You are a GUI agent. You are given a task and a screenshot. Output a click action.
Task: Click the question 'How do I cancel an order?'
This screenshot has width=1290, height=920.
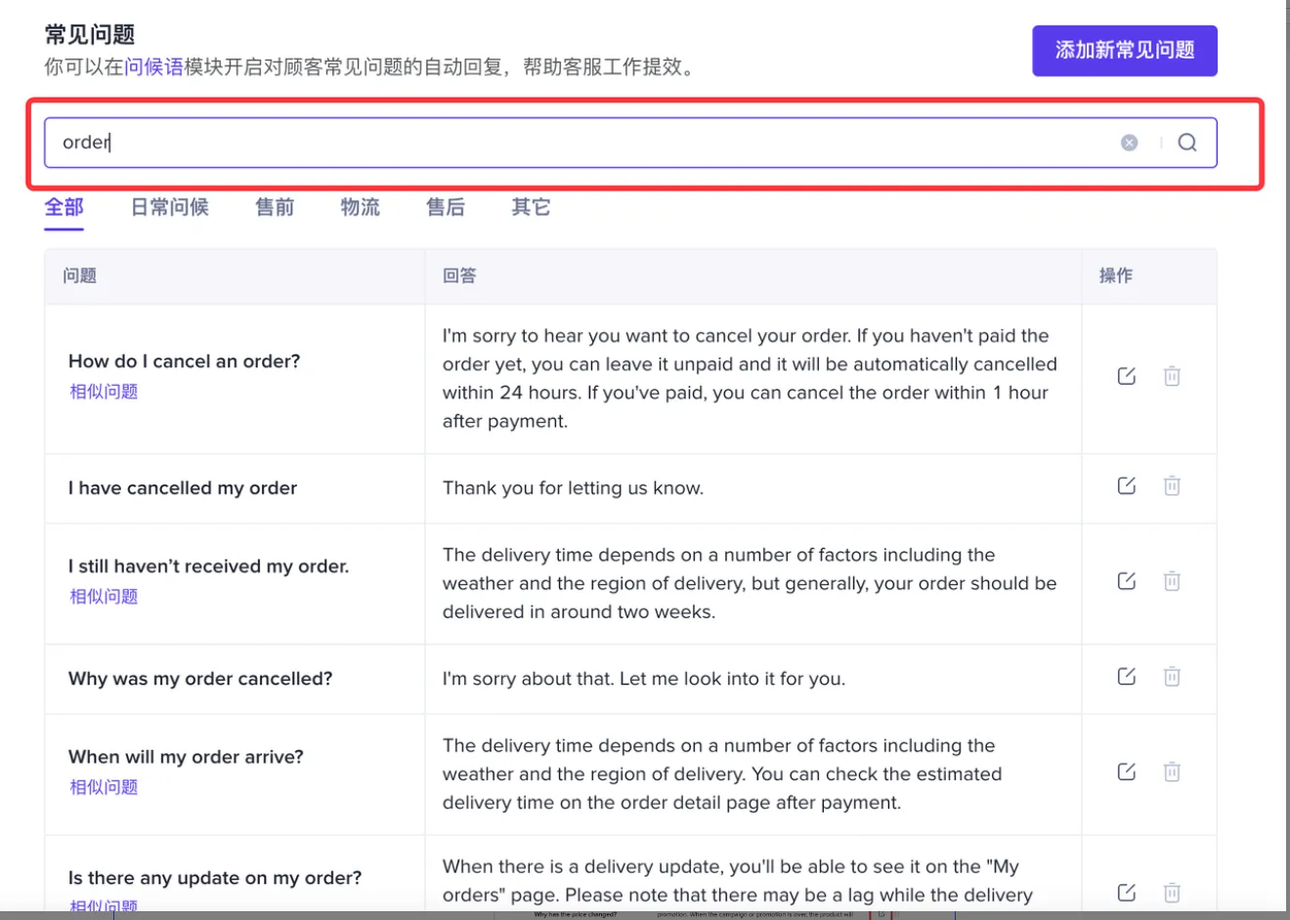[x=185, y=361]
